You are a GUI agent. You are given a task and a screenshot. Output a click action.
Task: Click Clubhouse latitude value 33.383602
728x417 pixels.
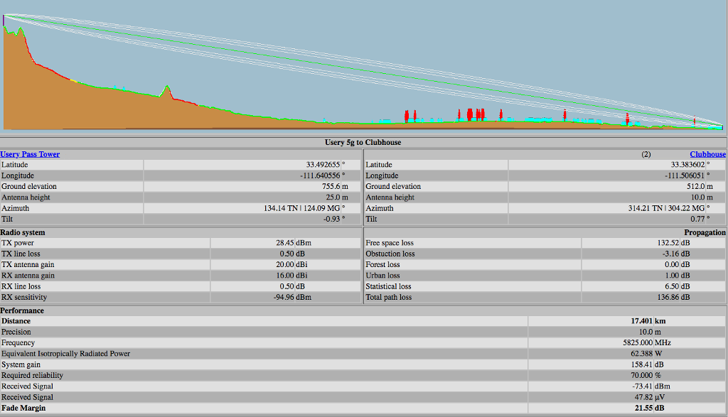tap(688, 165)
